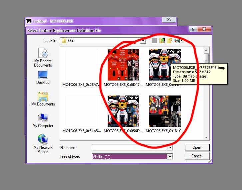Open the View Menu icon

(x=178, y=41)
